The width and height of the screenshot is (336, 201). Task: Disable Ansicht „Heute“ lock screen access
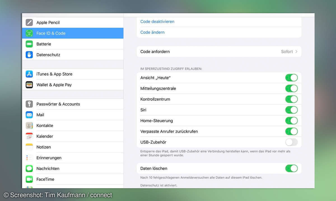pyautogui.click(x=291, y=78)
